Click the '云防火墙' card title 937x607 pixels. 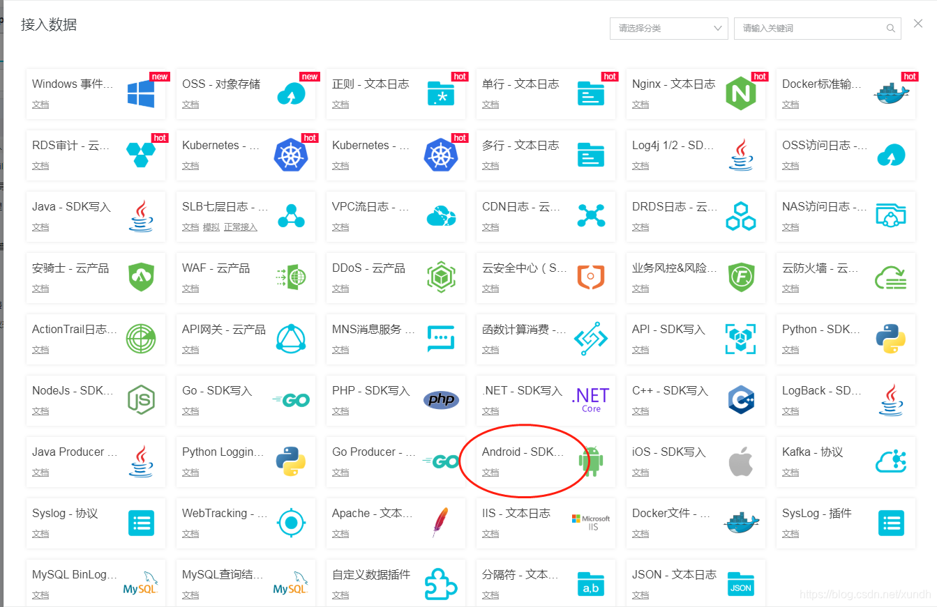822,268
